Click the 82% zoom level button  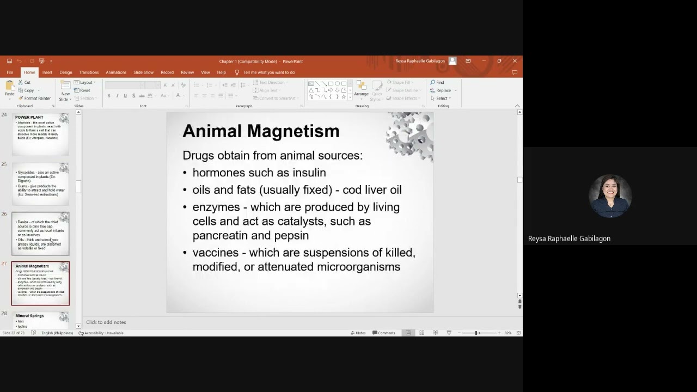[x=508, y=333]
